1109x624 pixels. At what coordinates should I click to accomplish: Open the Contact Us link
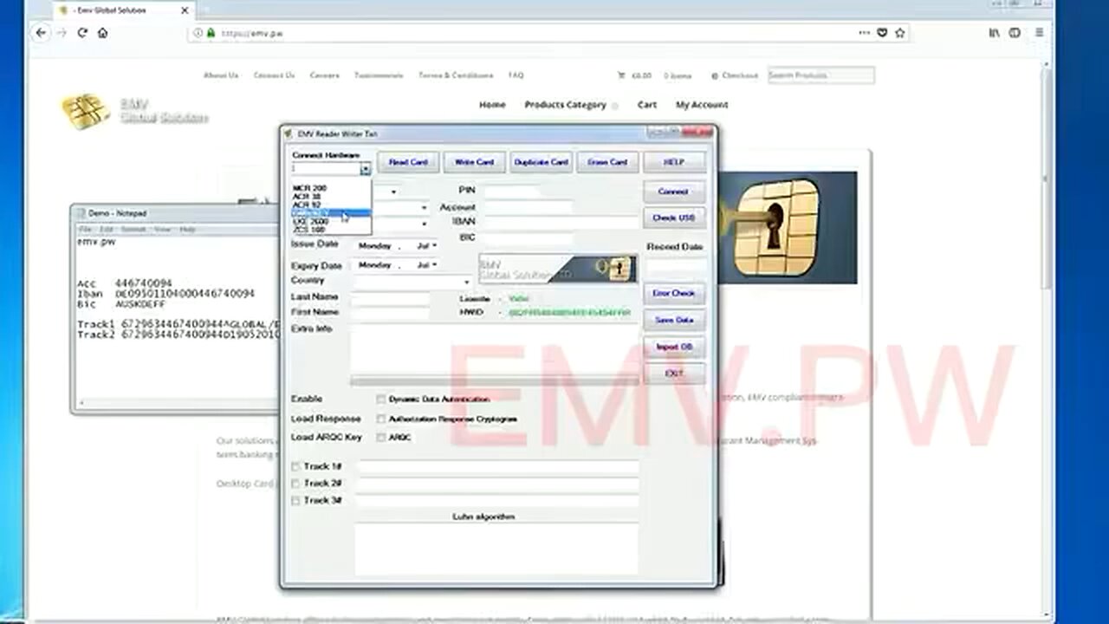point(274,75)
